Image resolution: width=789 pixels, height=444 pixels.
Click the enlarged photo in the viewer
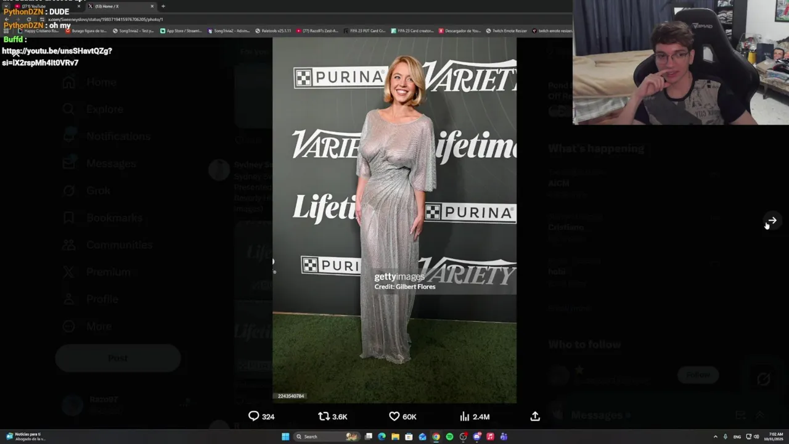tap(394, 220)
